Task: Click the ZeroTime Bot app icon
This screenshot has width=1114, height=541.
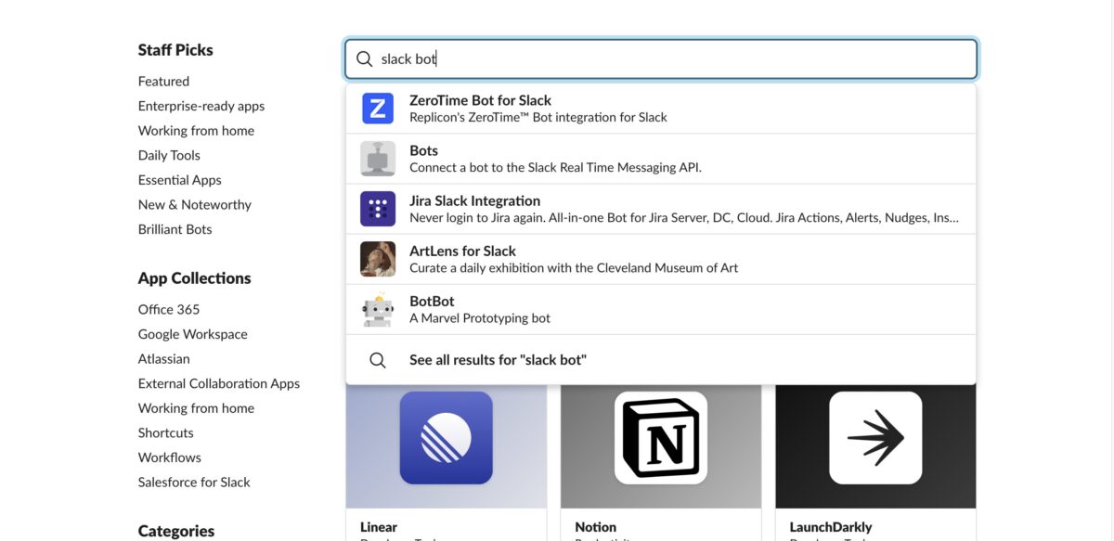Action: (378, 109)
